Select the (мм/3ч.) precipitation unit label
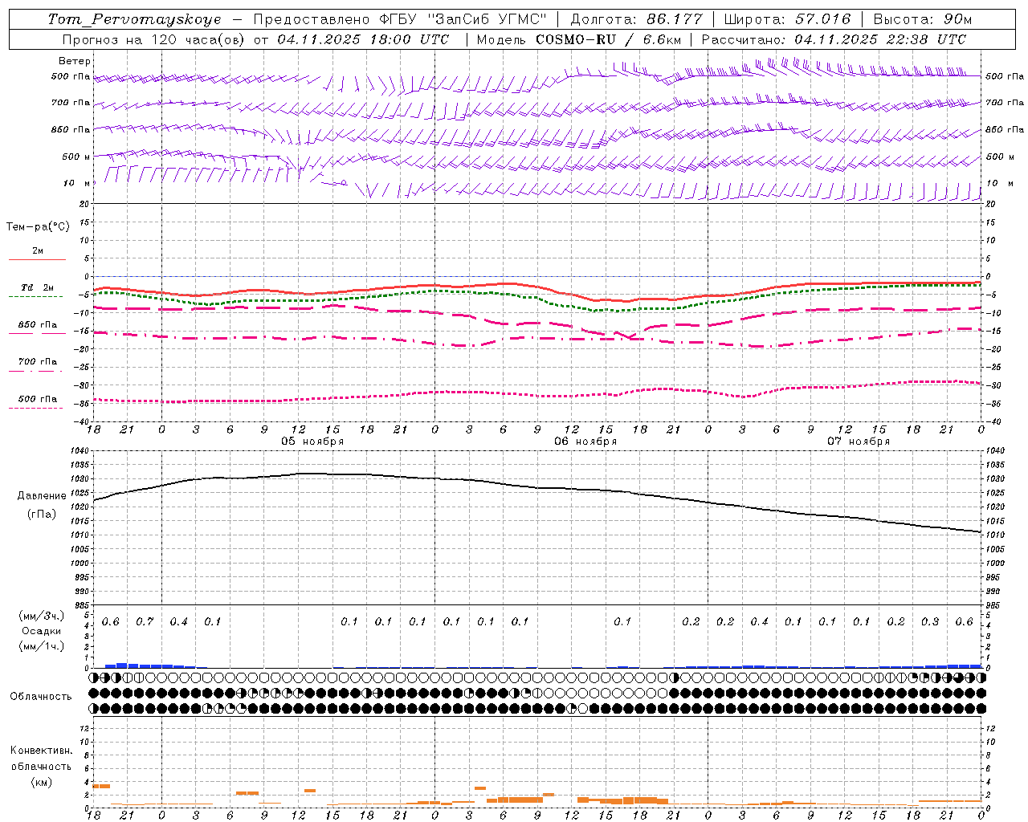This screenshot has width=1028, height=822. pos(42,616)
